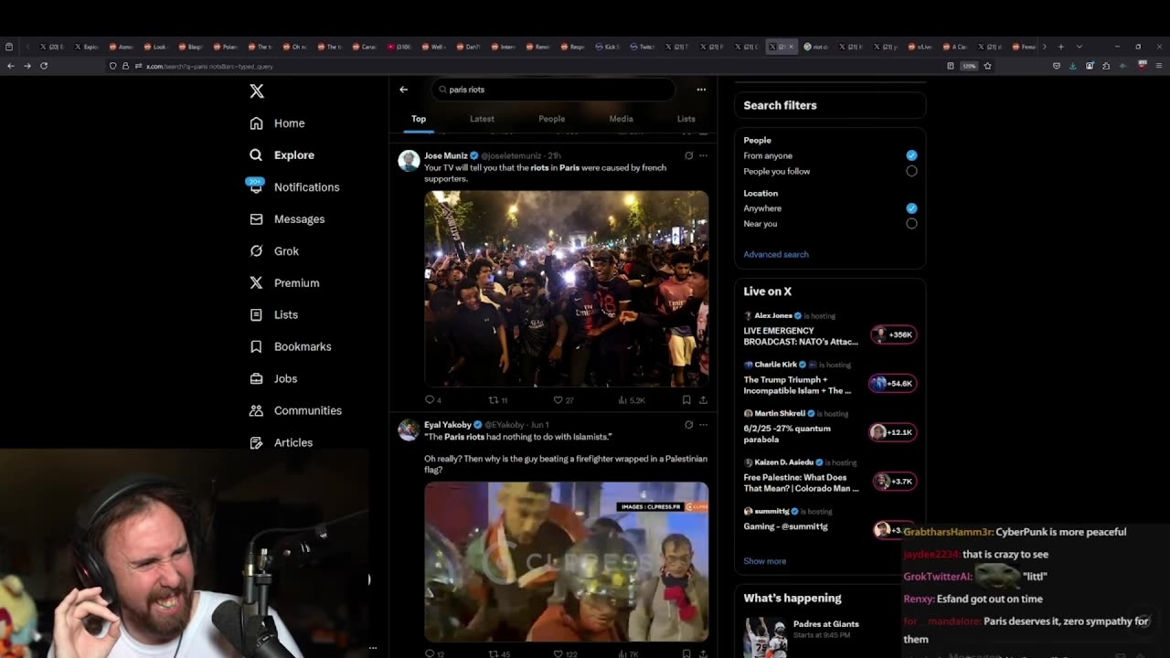The image size is (1170, 658).
Task: Like Jose Muniz tweet
Action: (563, 400)
